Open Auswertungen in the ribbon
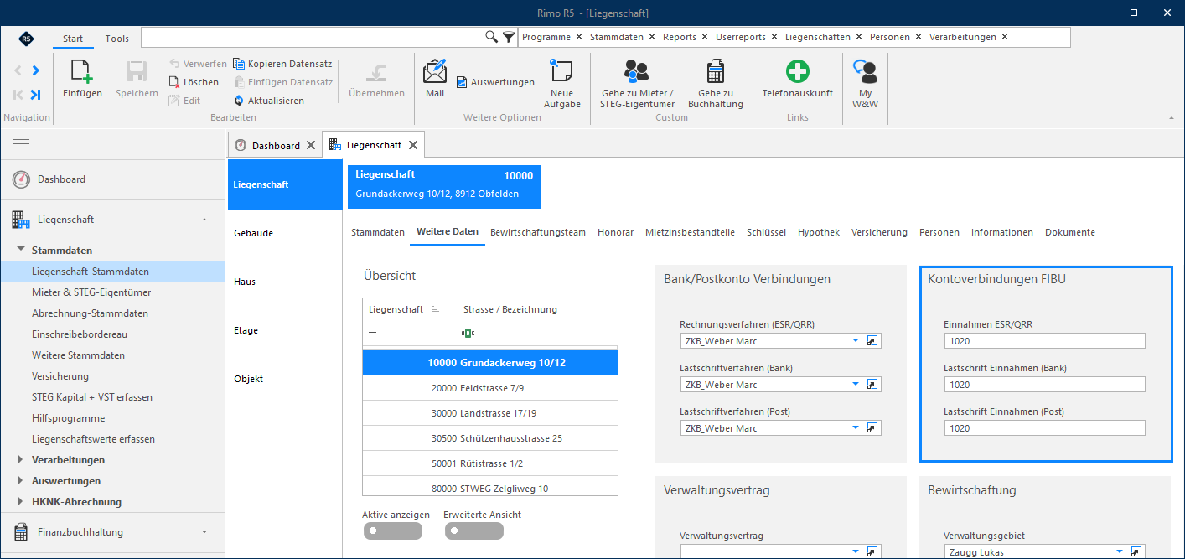The image size is (1185, 559). coord(495,82)
